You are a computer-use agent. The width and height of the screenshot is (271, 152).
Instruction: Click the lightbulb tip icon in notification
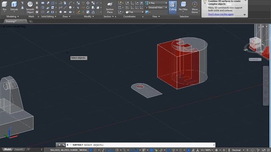[205, 2]
